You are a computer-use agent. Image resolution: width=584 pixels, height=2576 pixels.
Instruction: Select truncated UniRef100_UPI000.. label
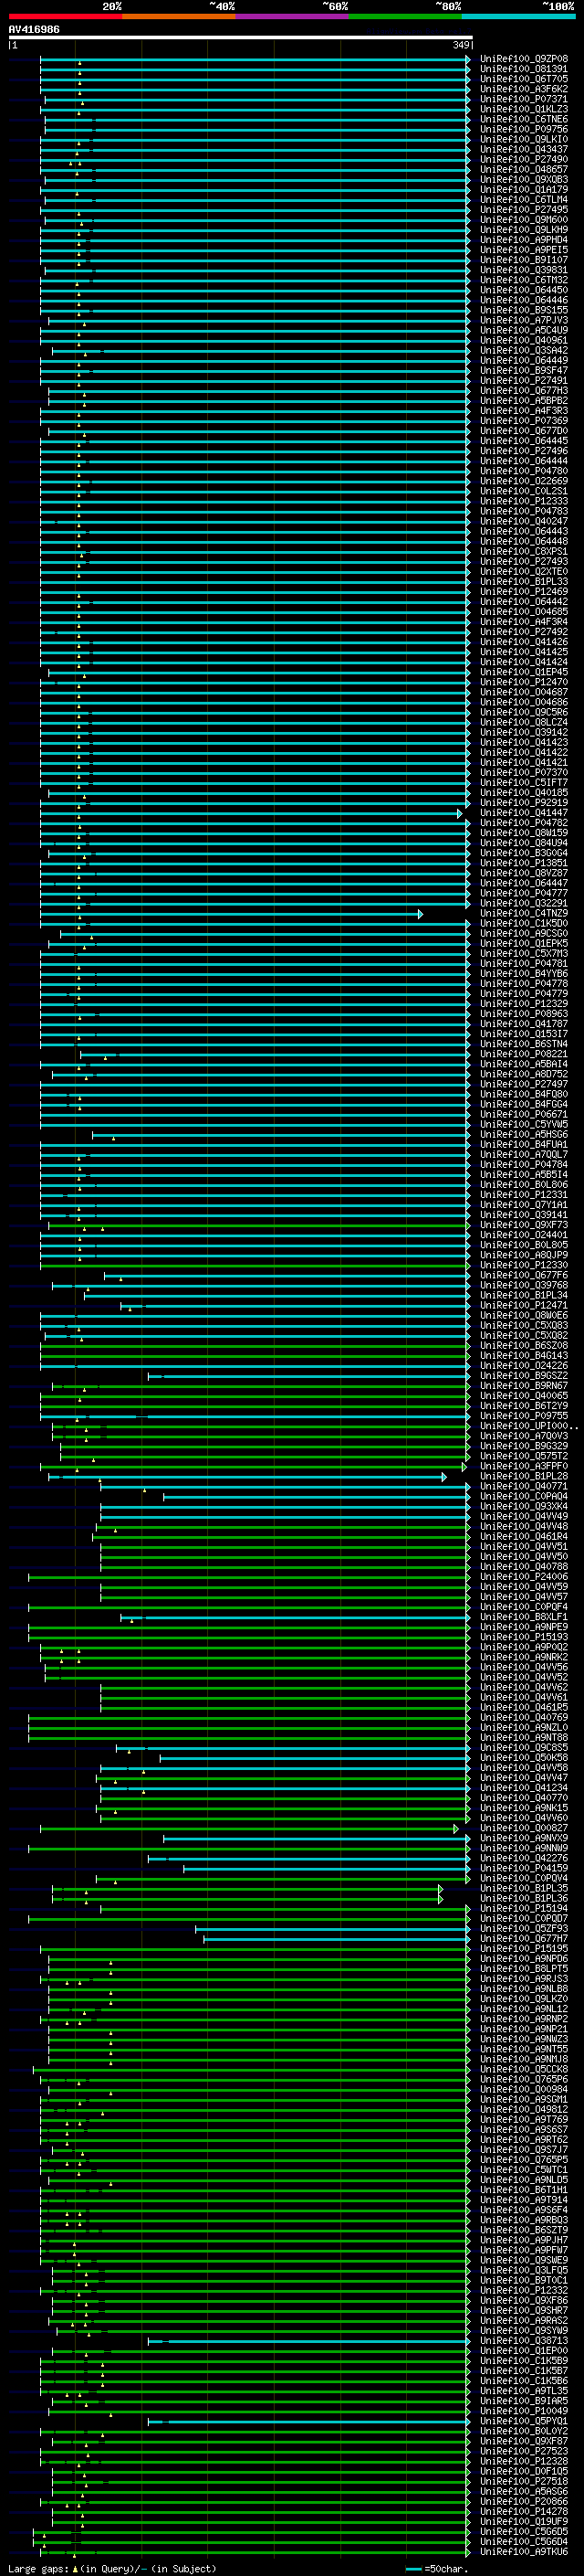tap(528, 1426)
